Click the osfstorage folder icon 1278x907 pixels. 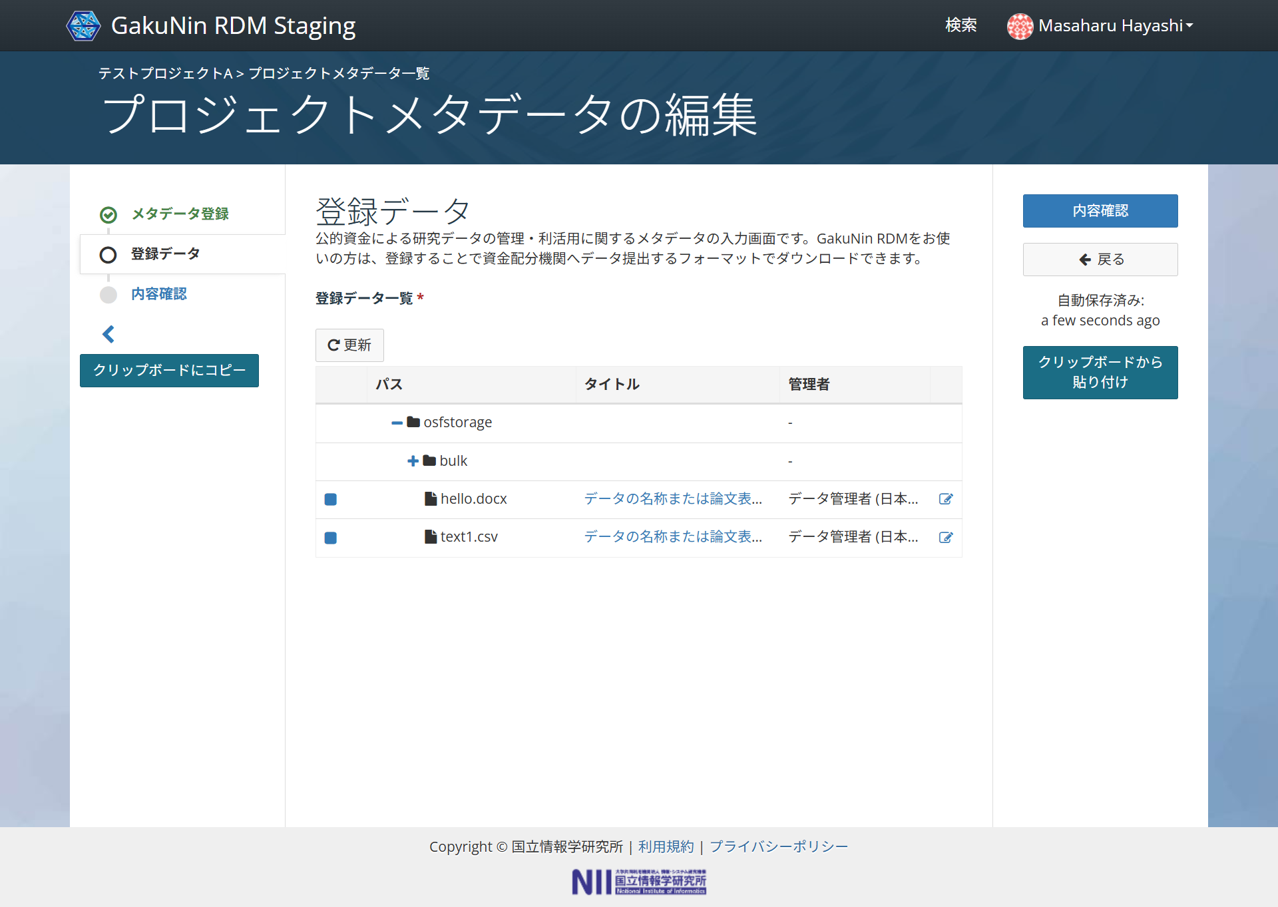[413, 422]
